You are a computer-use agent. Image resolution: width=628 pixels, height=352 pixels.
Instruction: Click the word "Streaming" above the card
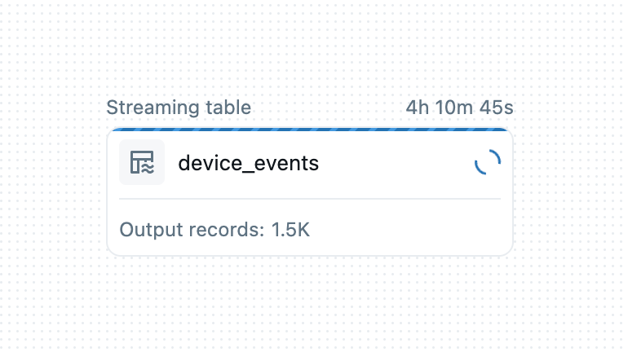pyautogui.click(x=153, y=108)
